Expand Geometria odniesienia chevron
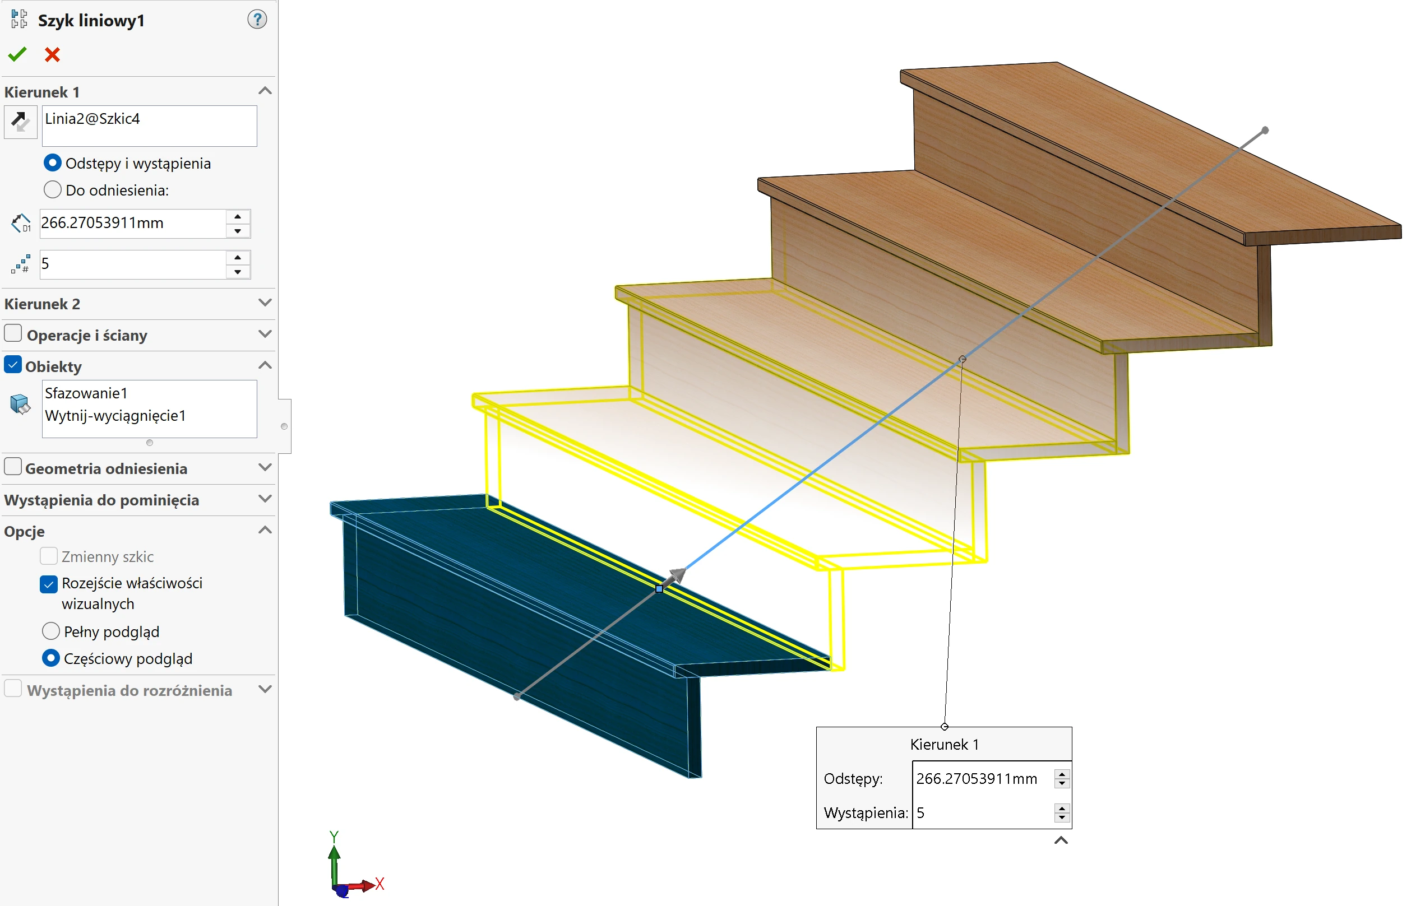 point(265,468)
